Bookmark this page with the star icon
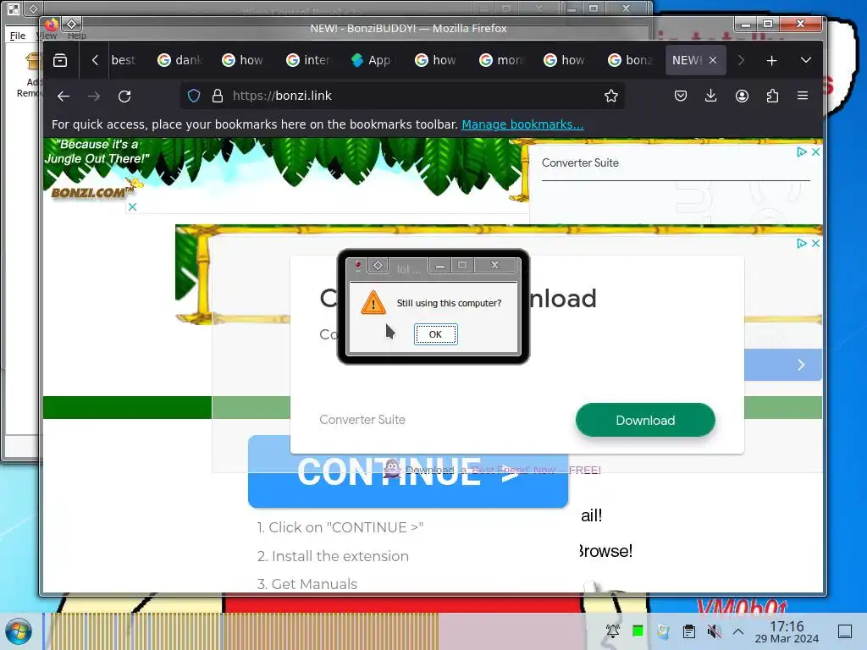Image resolution: width=867 pixels, height=650 pixels. point(611,96)
